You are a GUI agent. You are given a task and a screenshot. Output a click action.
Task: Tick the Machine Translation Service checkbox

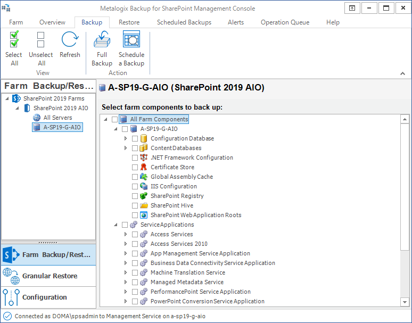point(135,272)
